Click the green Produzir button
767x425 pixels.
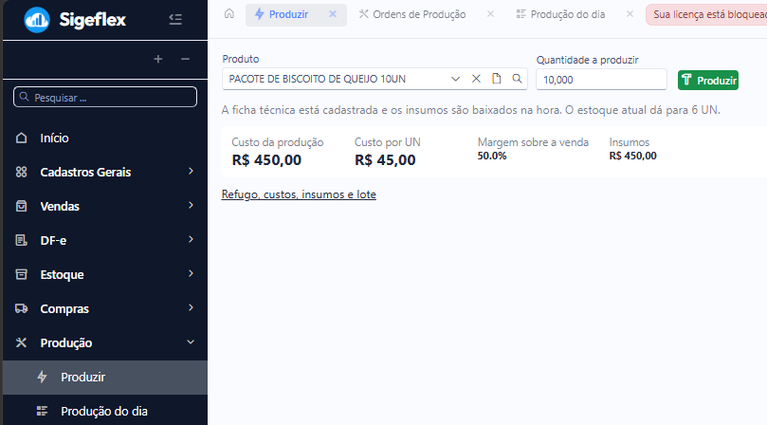pyautogui.click(x=708, y=81)
